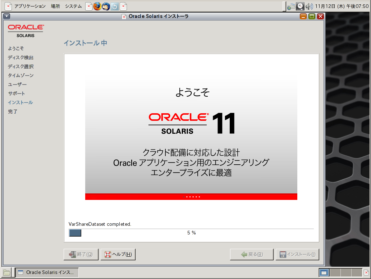
Task: Click the broken icon at bottom-right panel corner
Action: pos(366,273)
